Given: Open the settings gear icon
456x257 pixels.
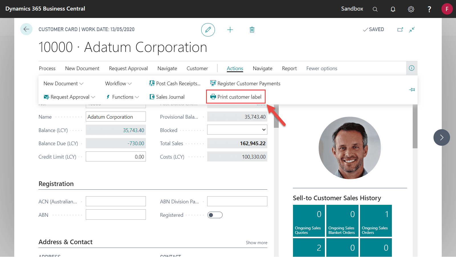Looking at the screenshot, I should (411, 9).
